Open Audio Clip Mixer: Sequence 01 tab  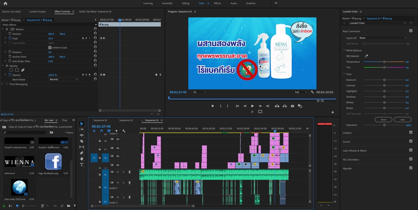pyautogui.click(x=95, y=11)
